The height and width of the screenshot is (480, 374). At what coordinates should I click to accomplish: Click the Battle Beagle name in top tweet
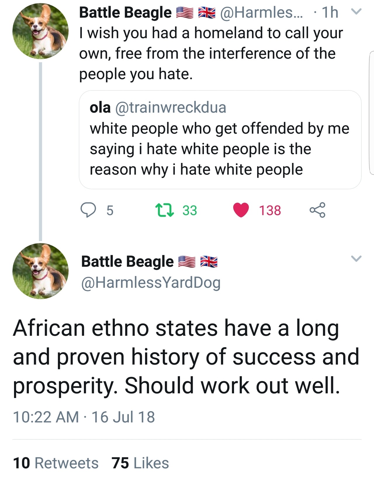click(x=126, y=13)
